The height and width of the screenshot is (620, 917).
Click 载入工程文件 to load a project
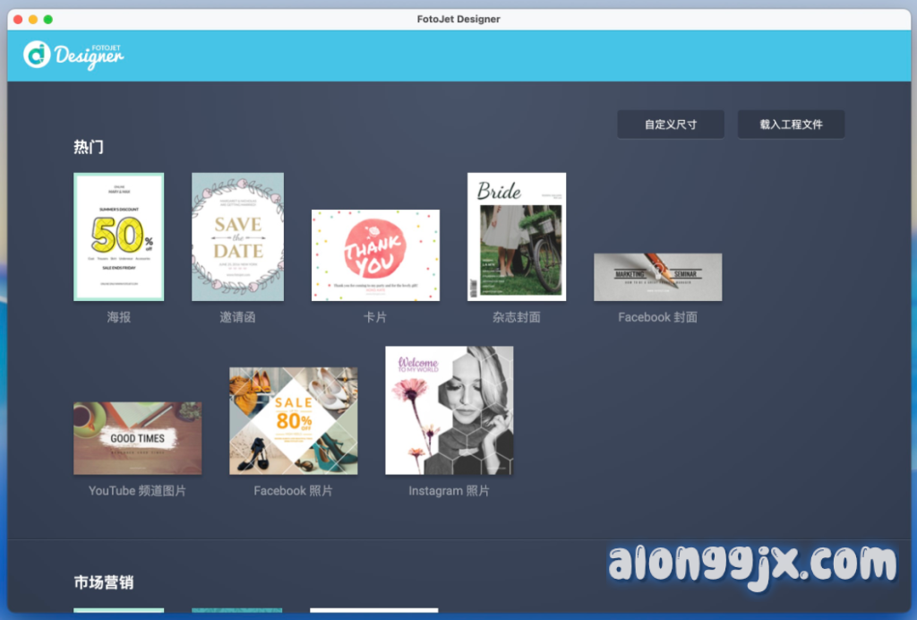pyautogui.click(x=791, y=125)
